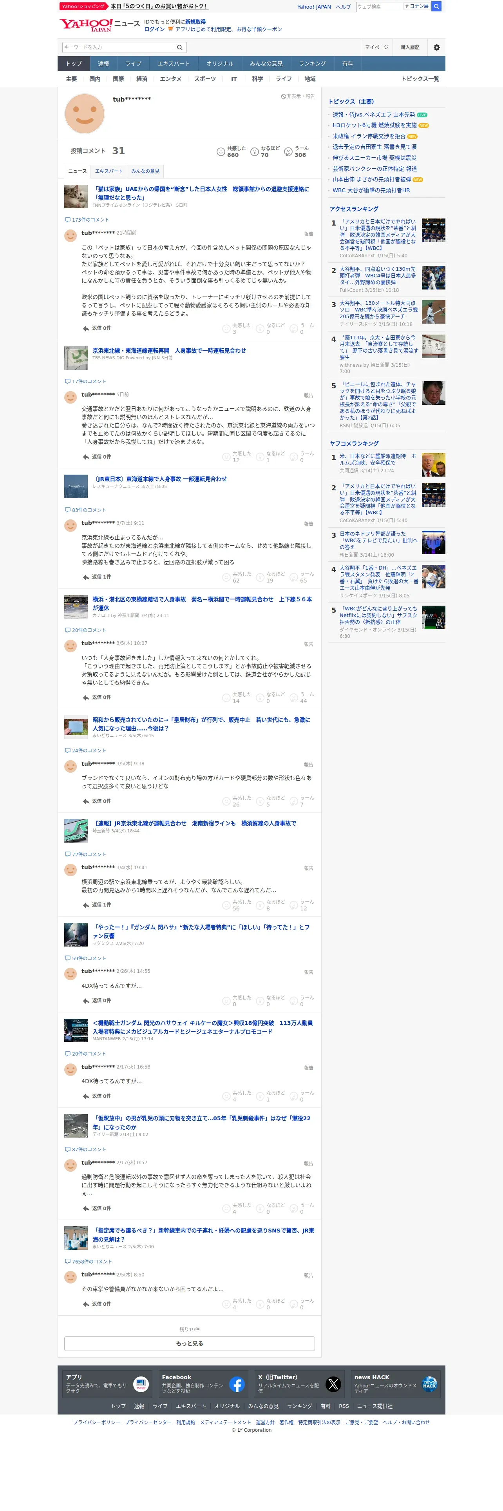Viewport: 503px width, 1511px height.
Task: Click 共感した smiley with count 26
Action: pyautogui.click(x=226, y=801)
